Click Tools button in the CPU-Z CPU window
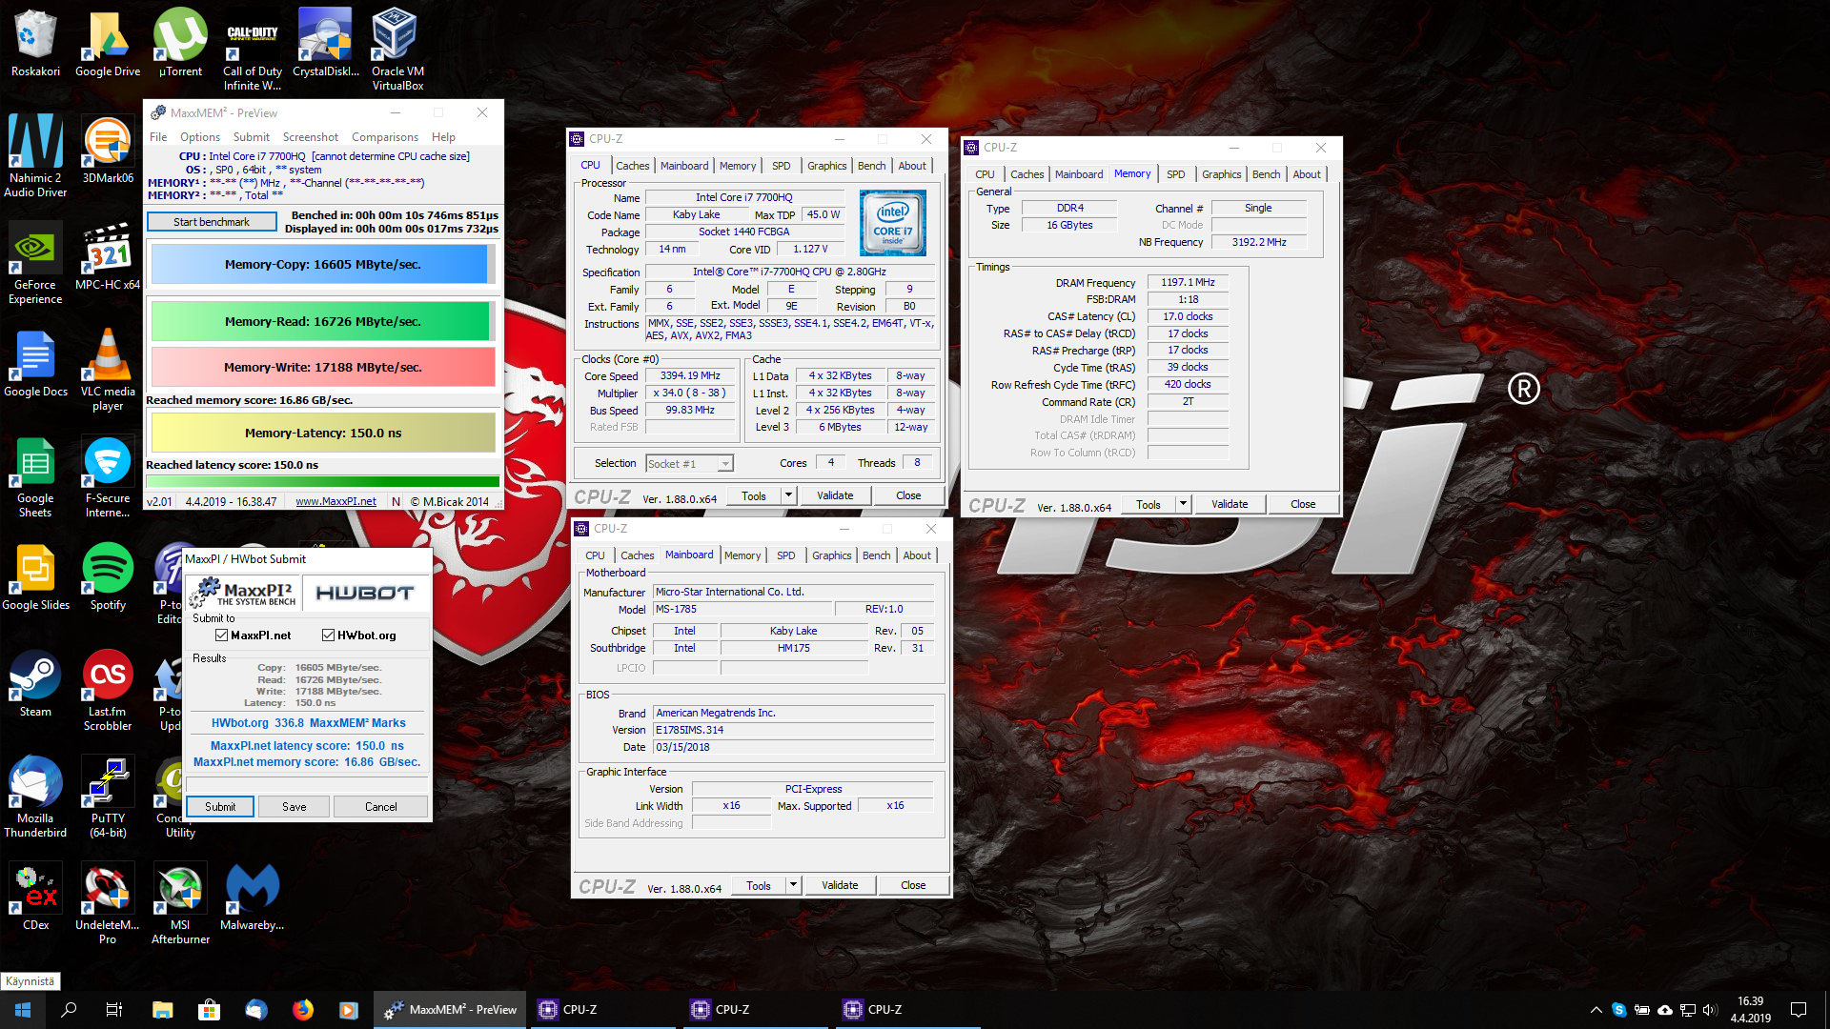The width and height of the screenshot is (1830, 1029). pos(754,495)
